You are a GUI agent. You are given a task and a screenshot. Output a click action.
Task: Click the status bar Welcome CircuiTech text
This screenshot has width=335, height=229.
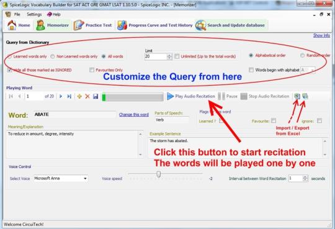click(x=24, y=224)
